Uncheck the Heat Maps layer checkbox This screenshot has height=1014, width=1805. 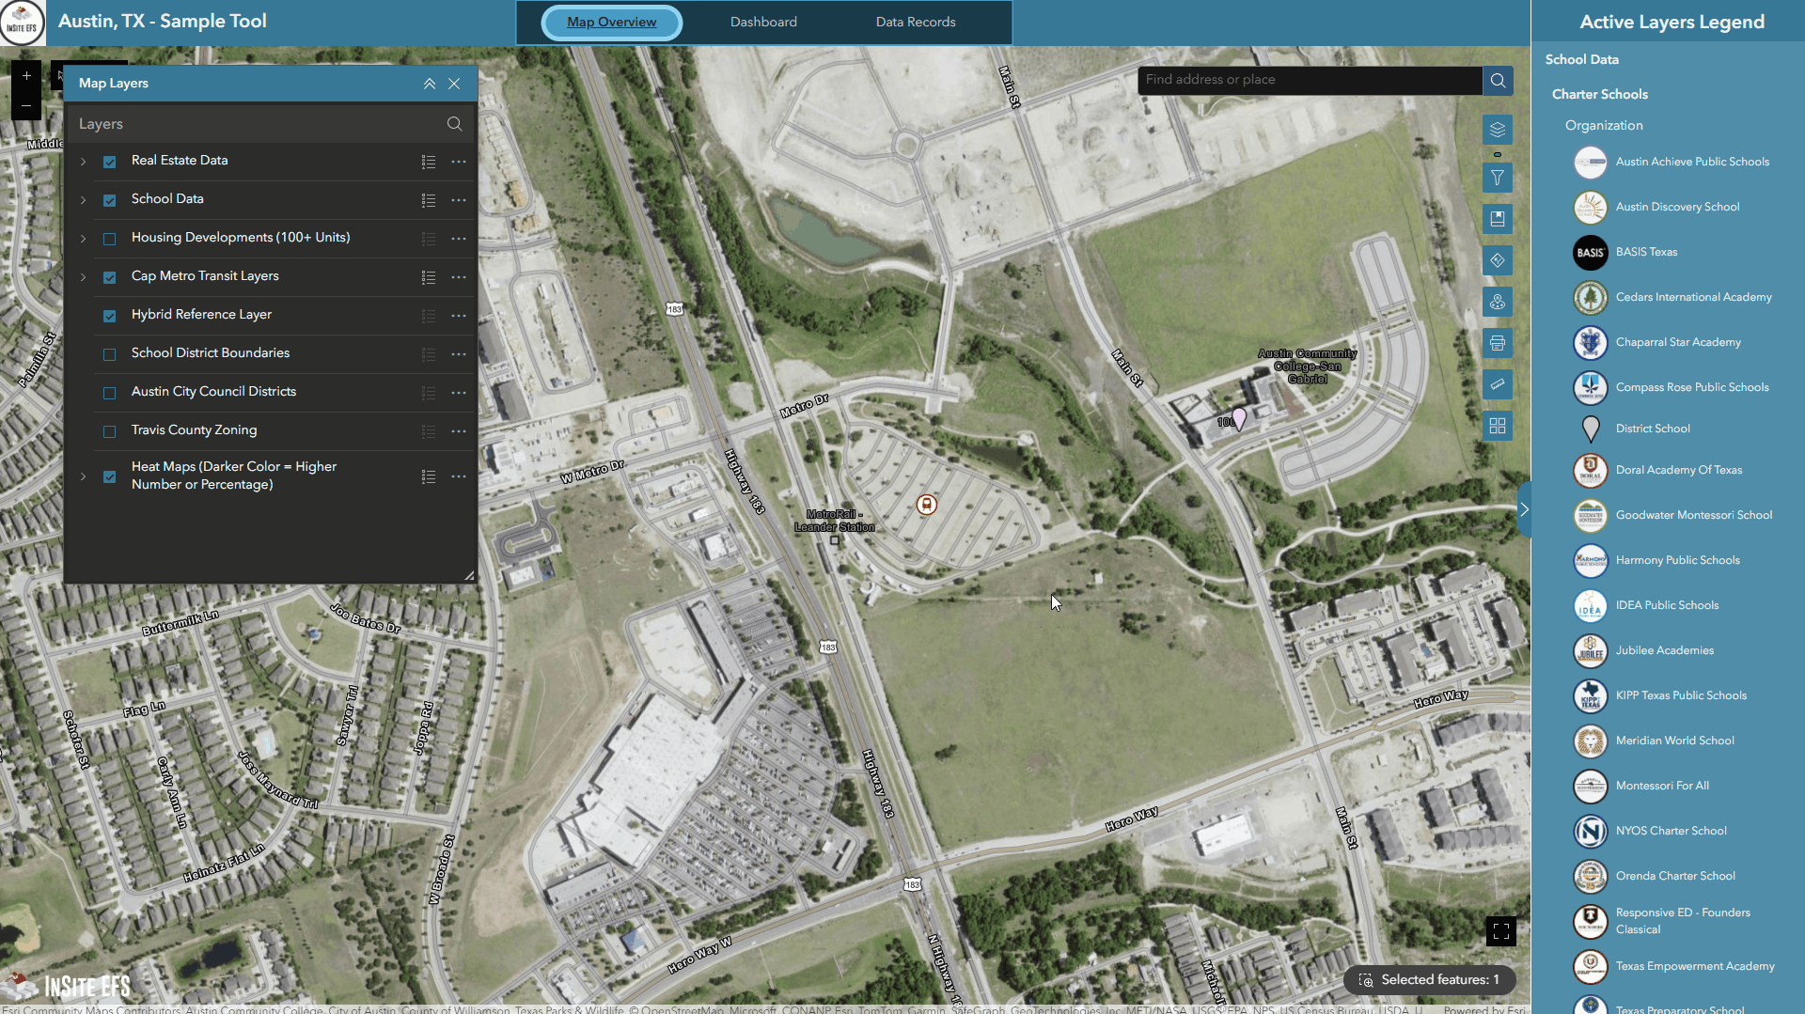(x=110, y=476)
